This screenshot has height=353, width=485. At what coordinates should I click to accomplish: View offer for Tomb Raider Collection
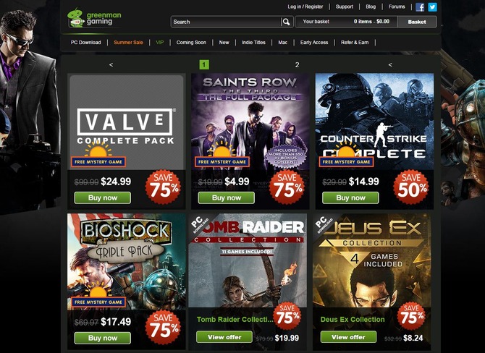pyautogui.click(x=224, y=337)
